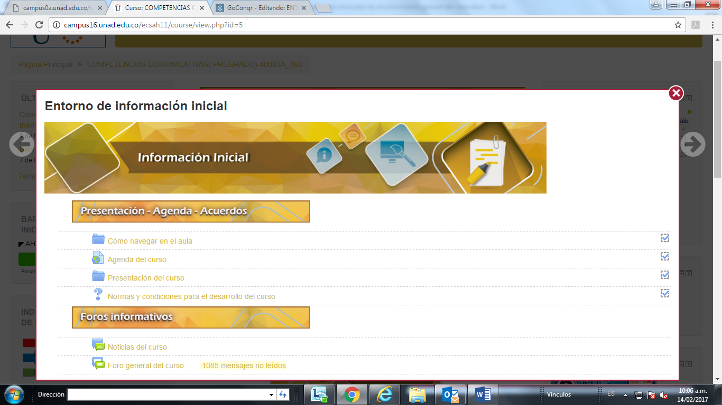722x405 pixels.
Task: Reload the current page
Action: coord(39,25)
